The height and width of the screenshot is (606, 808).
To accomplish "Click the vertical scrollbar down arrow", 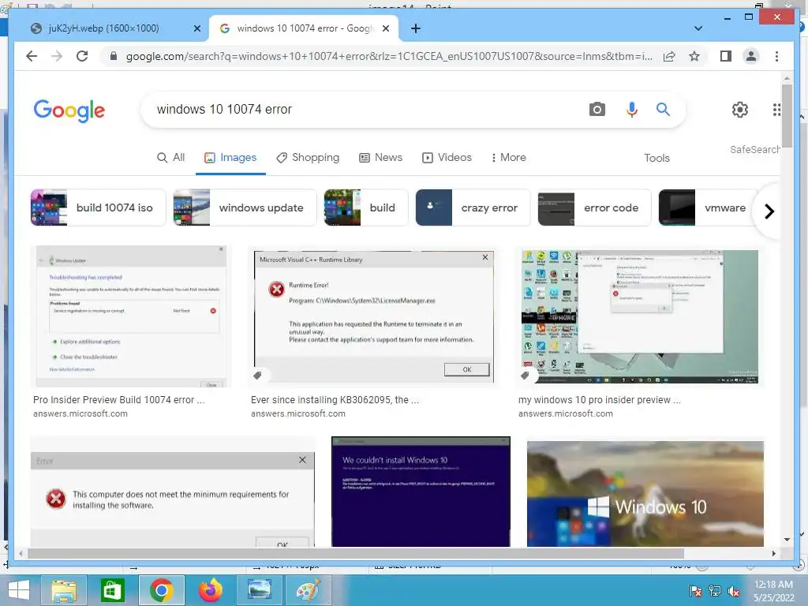I will 787,540.
